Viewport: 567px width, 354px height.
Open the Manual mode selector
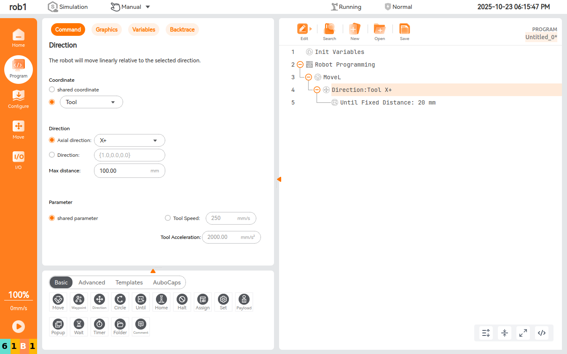coord(131,7)
